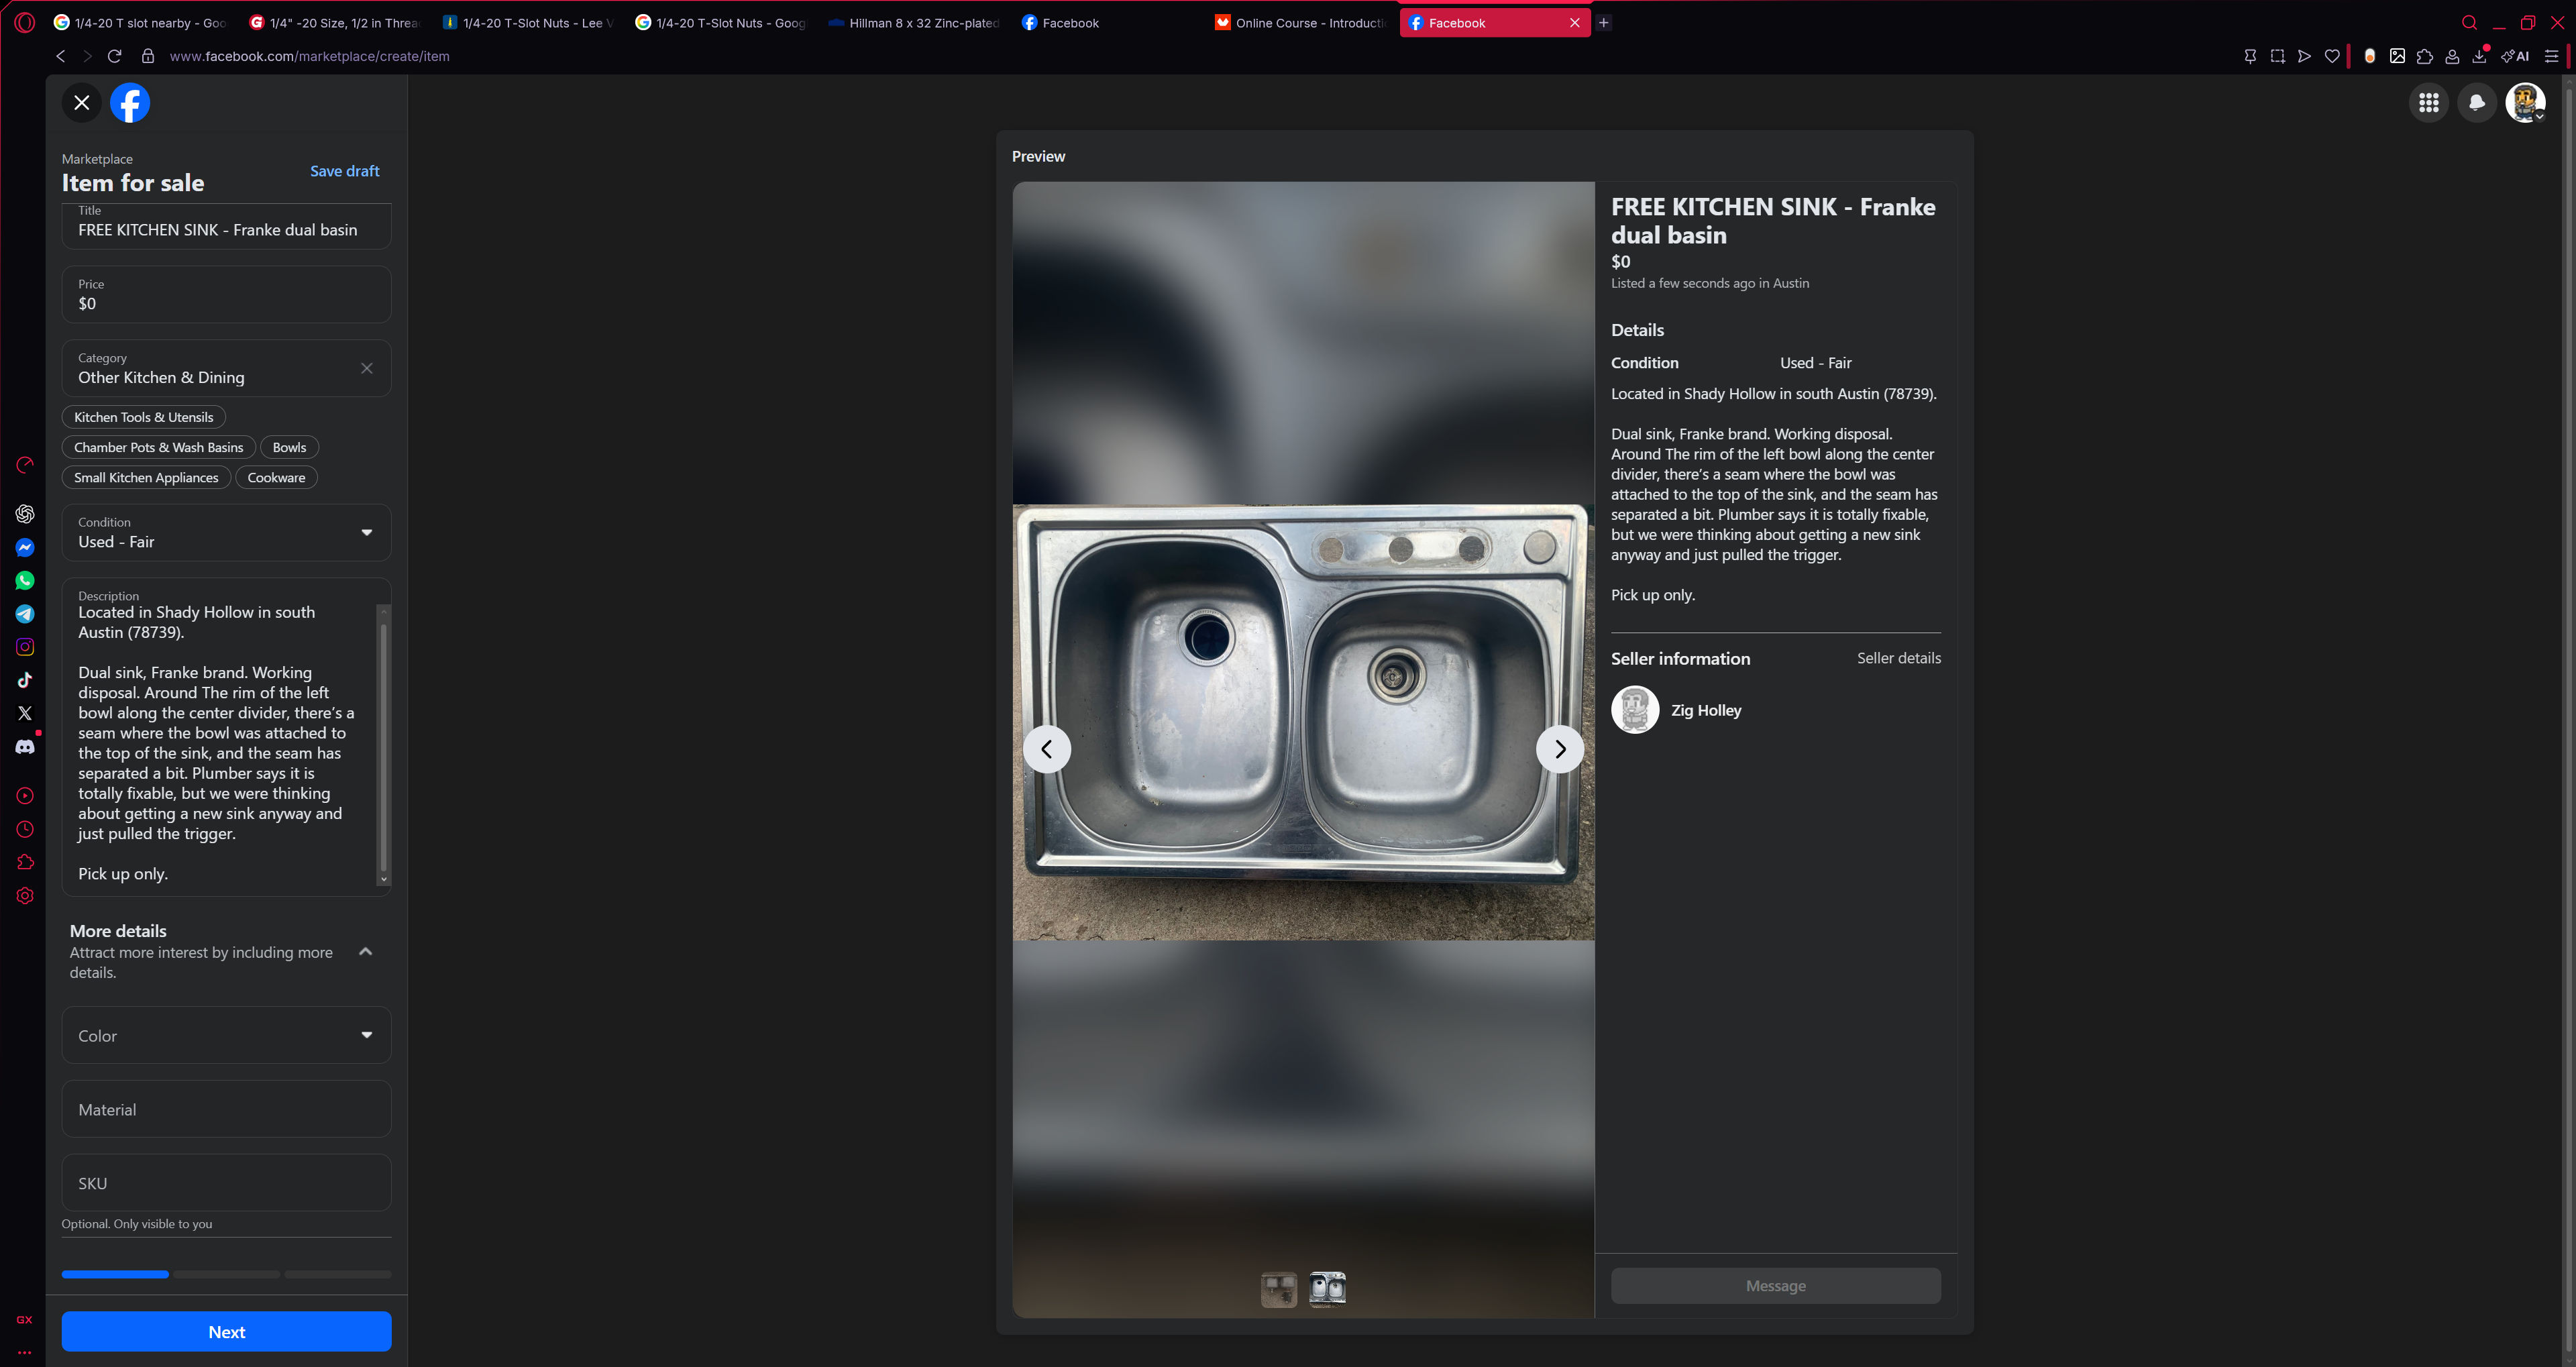The width and height of the screenshot is (2576, 1367).
Task: Open the Telegram sidebar icon
Action: click(x=25, y=614)
